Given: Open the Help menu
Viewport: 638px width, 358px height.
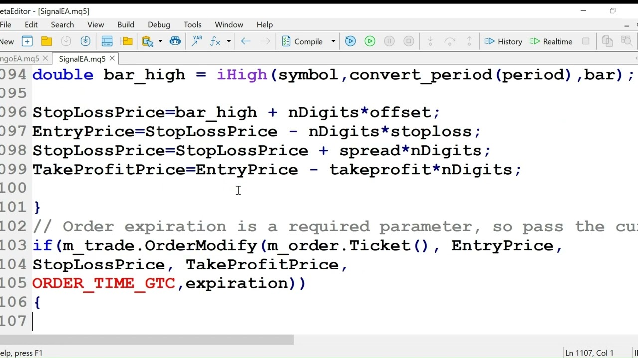Looking at the screenshot, I should (265, 24).
